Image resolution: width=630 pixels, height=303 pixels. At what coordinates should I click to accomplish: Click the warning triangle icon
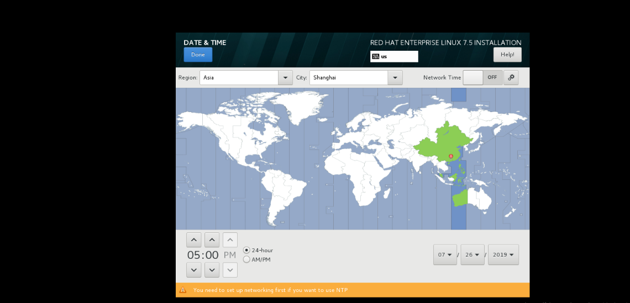tap(183, 290)
